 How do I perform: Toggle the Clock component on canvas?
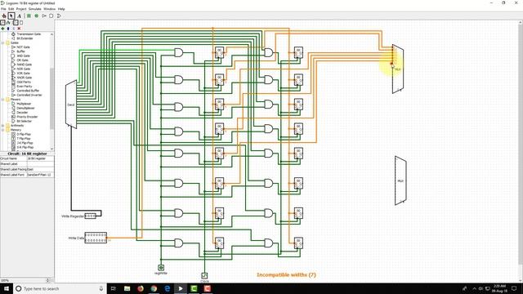204,276
